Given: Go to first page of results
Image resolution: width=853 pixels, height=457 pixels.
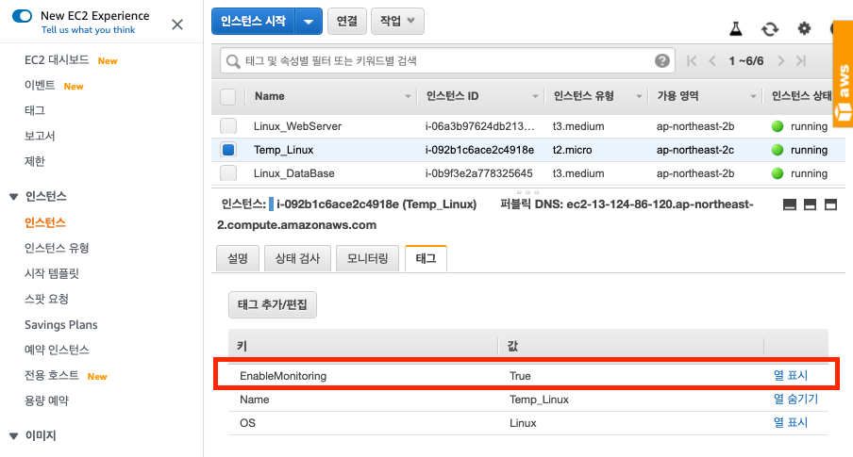Looking at the screenshot, I should (692, 61).
